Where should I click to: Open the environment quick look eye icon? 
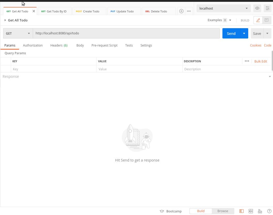pos(257,8)
